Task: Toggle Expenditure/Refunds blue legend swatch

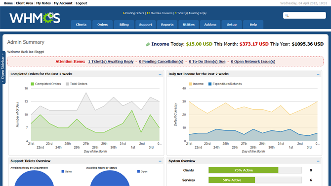Action: click(210, 84)
